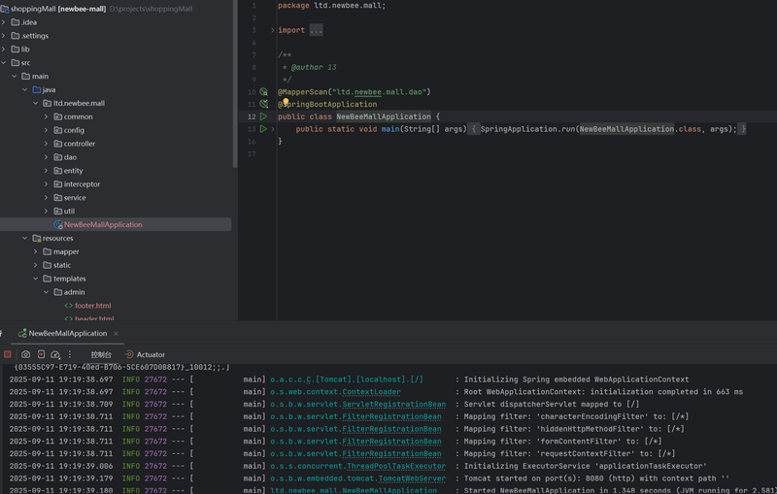Screen dimensions: 777x494
Task: Expand the config package
Action: pyautogui.click(x=46, y=130)
